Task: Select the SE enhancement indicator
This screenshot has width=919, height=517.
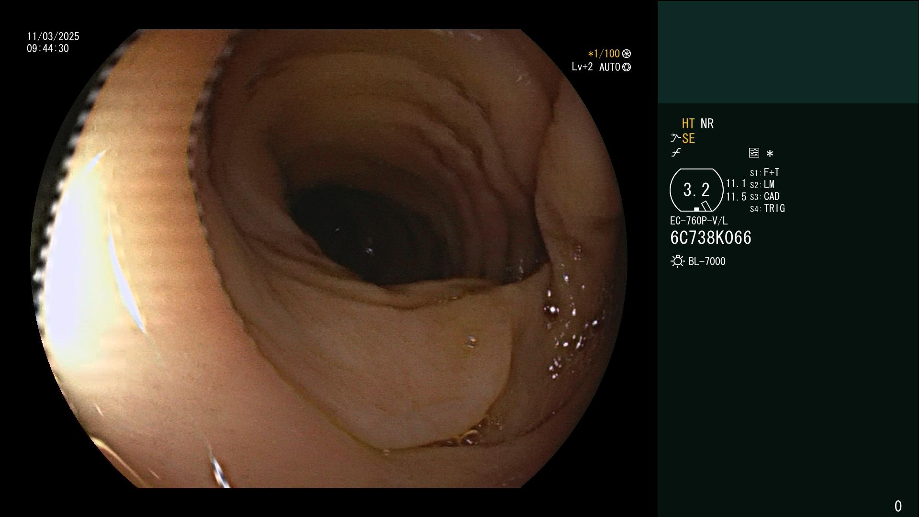Action: 688,139
